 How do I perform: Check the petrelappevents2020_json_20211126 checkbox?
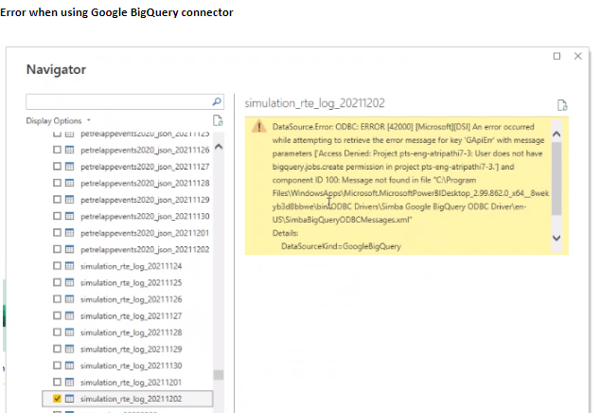57,150
